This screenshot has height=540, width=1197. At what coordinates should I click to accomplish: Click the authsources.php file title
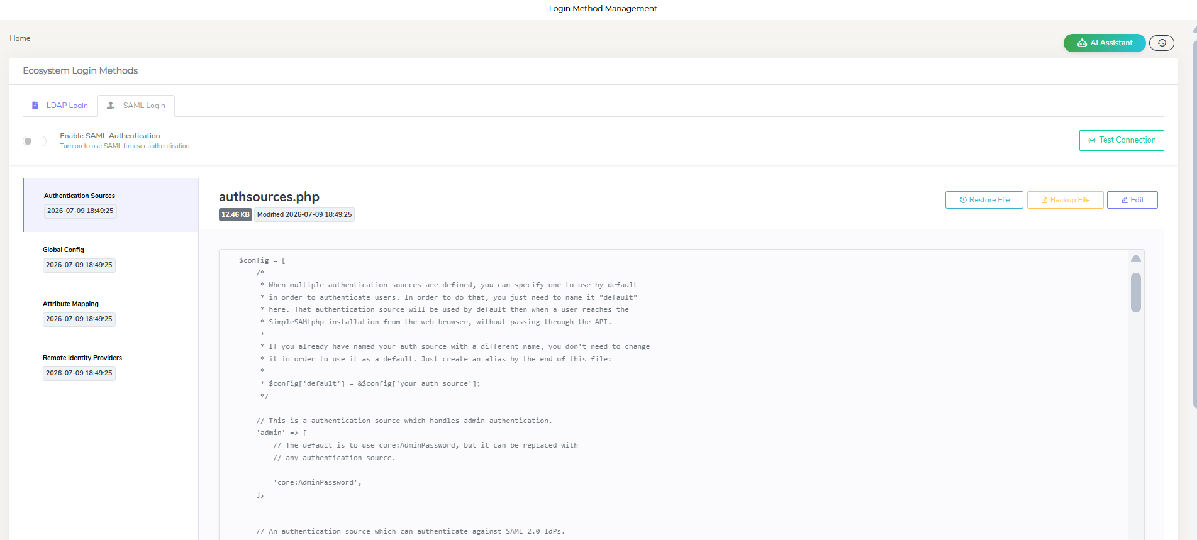pos(269,197)
